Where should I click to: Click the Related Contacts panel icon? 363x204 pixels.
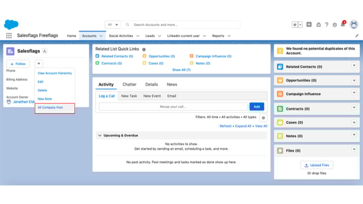tap(280, 67)
